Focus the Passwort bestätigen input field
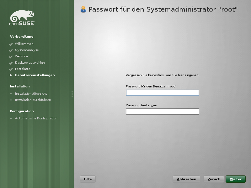The image size is (251, 188). tap(162, 112)
